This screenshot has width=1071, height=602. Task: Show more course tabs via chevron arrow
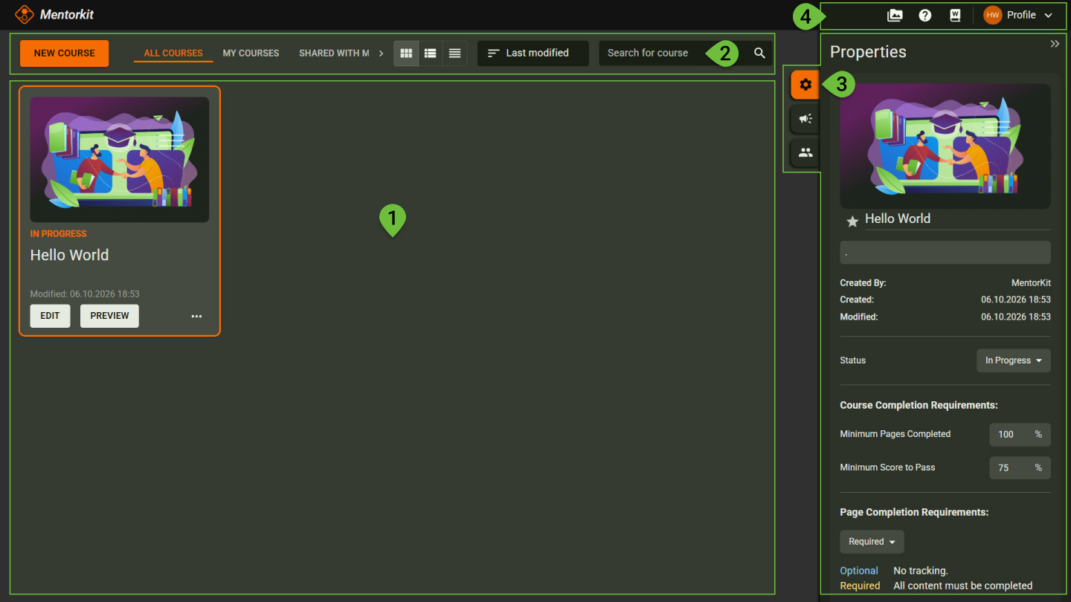[x=382, y=54]
